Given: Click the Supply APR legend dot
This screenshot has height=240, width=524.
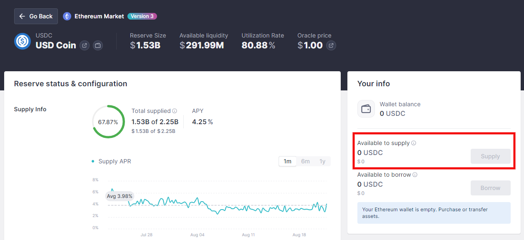Looking at the screenshot, I should (x=93, y=161).
